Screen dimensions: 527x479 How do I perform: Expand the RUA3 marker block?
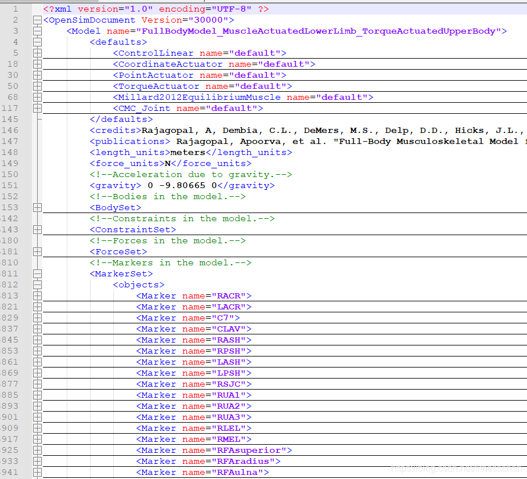pyautogui.click(x=37, y=417)
